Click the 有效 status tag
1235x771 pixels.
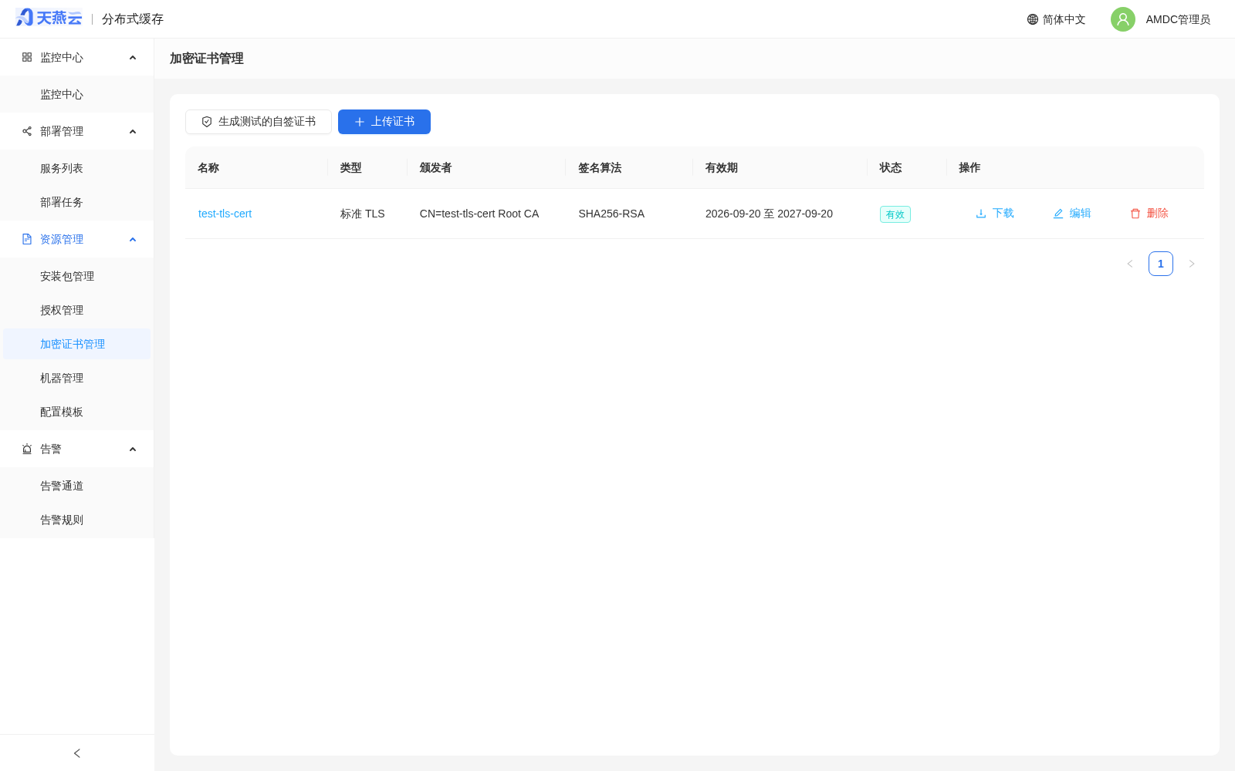point(895,214)
